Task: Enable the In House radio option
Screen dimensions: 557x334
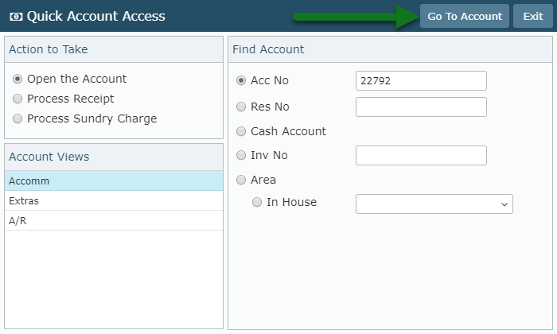Action: pos(257,202)
